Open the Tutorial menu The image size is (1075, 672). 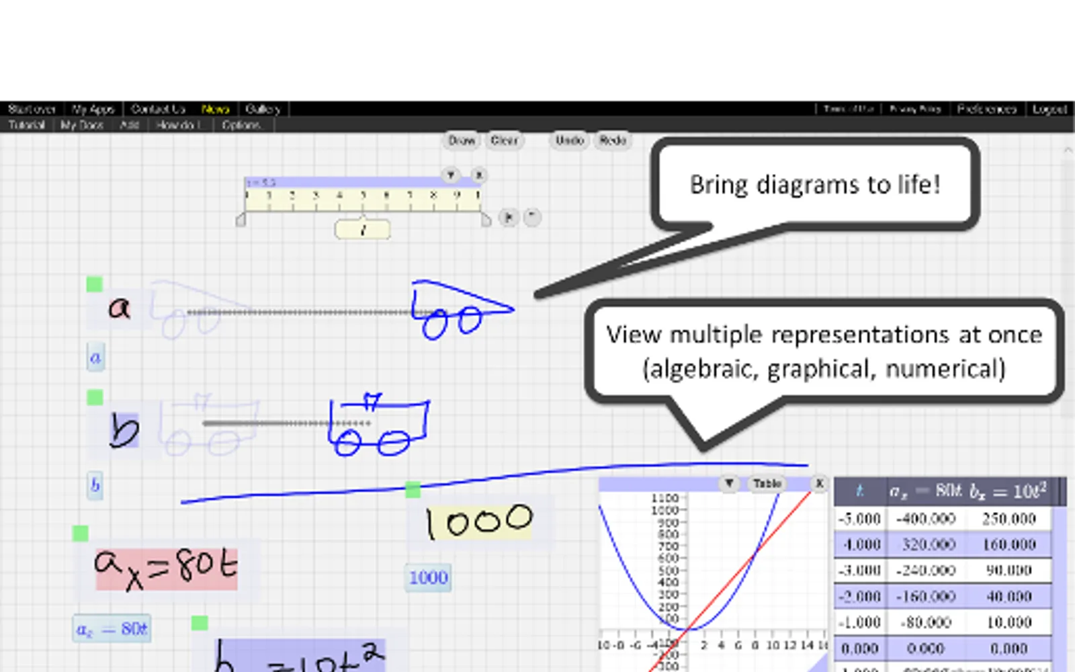[27, 125]
